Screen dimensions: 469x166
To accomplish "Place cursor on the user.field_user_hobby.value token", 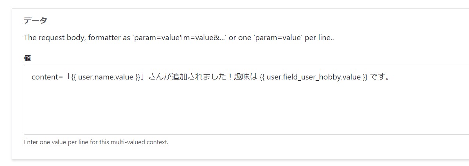I will click(314, 77).
